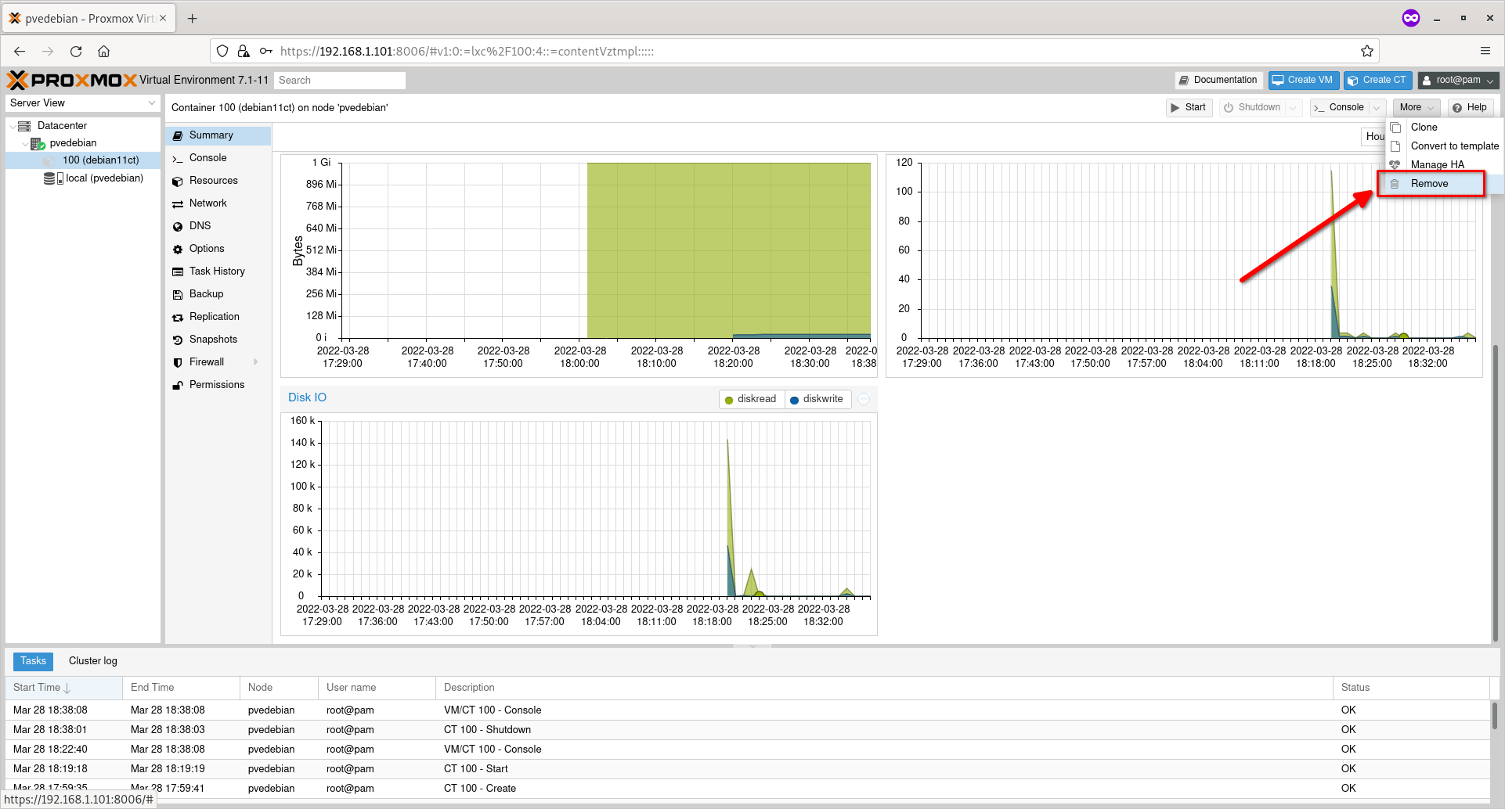Open Documentation via book icon
Viewport: 1505px width, 809px height.
point(1185,80)
